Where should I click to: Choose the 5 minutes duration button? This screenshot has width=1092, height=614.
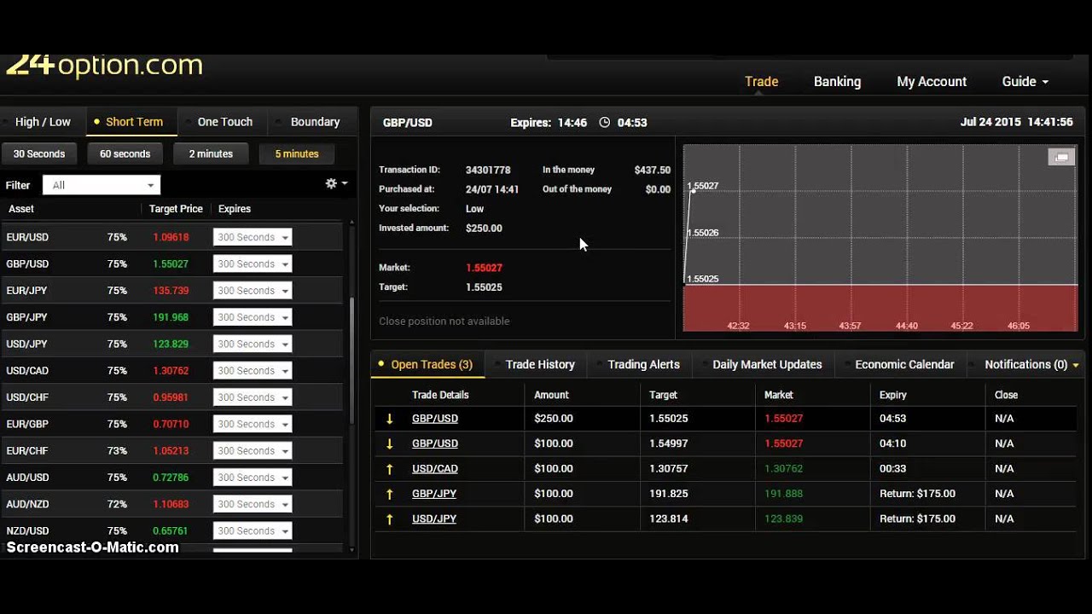296,154
